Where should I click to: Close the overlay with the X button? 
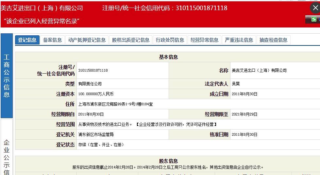(315, 8)
